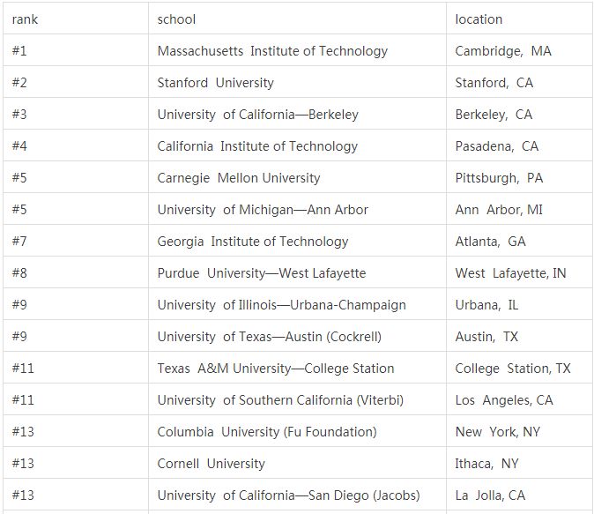Click University of California—Berkeley entry
This screenshot has height=514, width=594.
297,114
